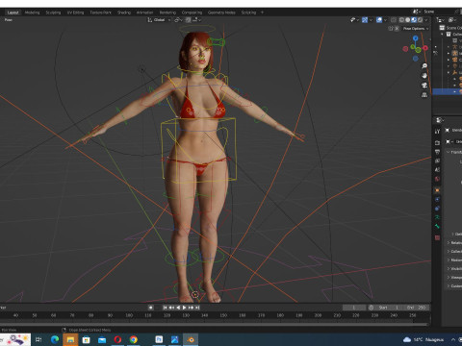This screenshot has width=462, height=346.
Task: Switch perspective/orthographic with grid icon
Action: [424, 95]
